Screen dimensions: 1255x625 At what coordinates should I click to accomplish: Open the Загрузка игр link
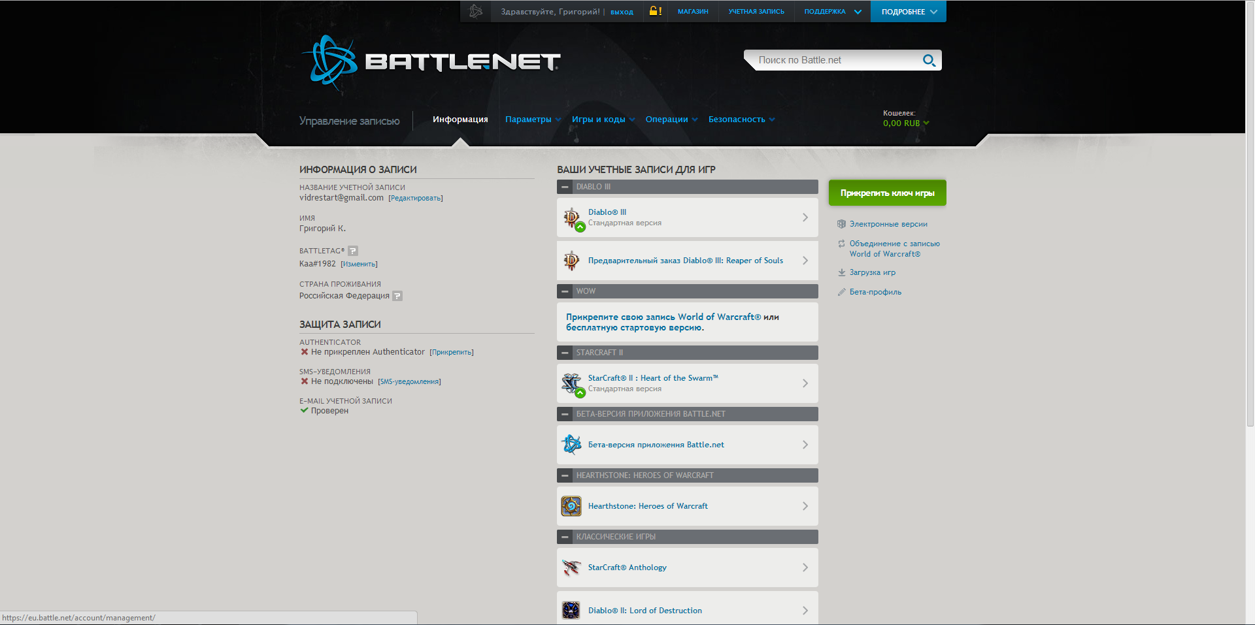873,272
